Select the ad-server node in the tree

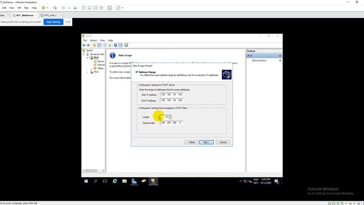click(97, 54)
